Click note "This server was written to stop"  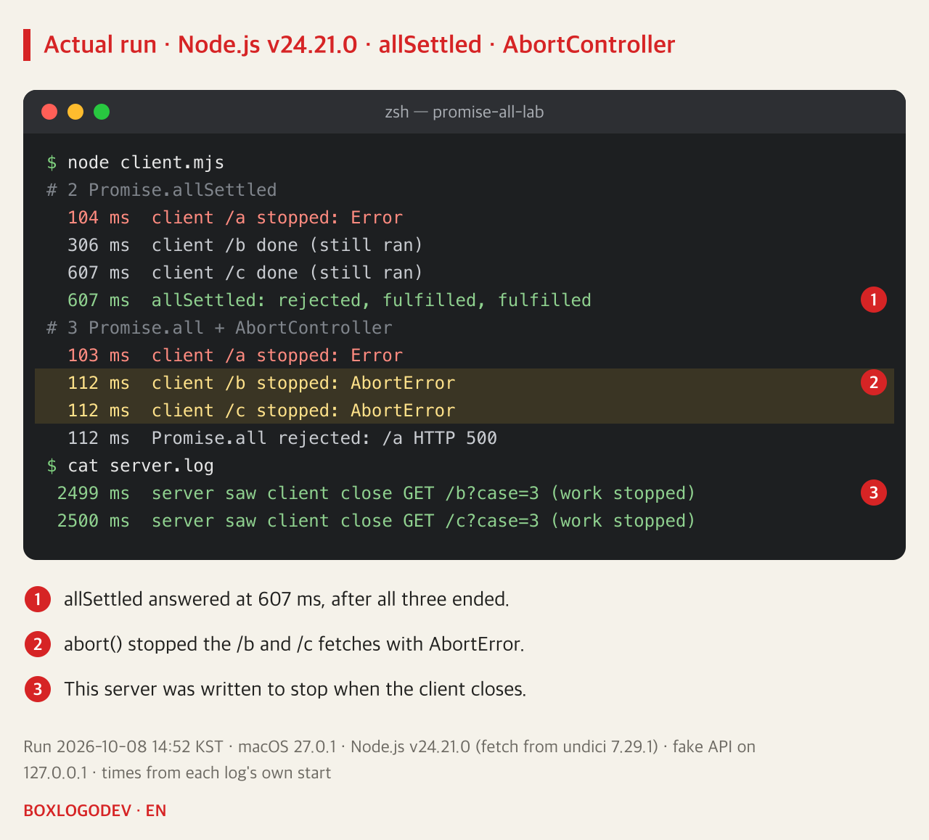(x=295, y=689)
